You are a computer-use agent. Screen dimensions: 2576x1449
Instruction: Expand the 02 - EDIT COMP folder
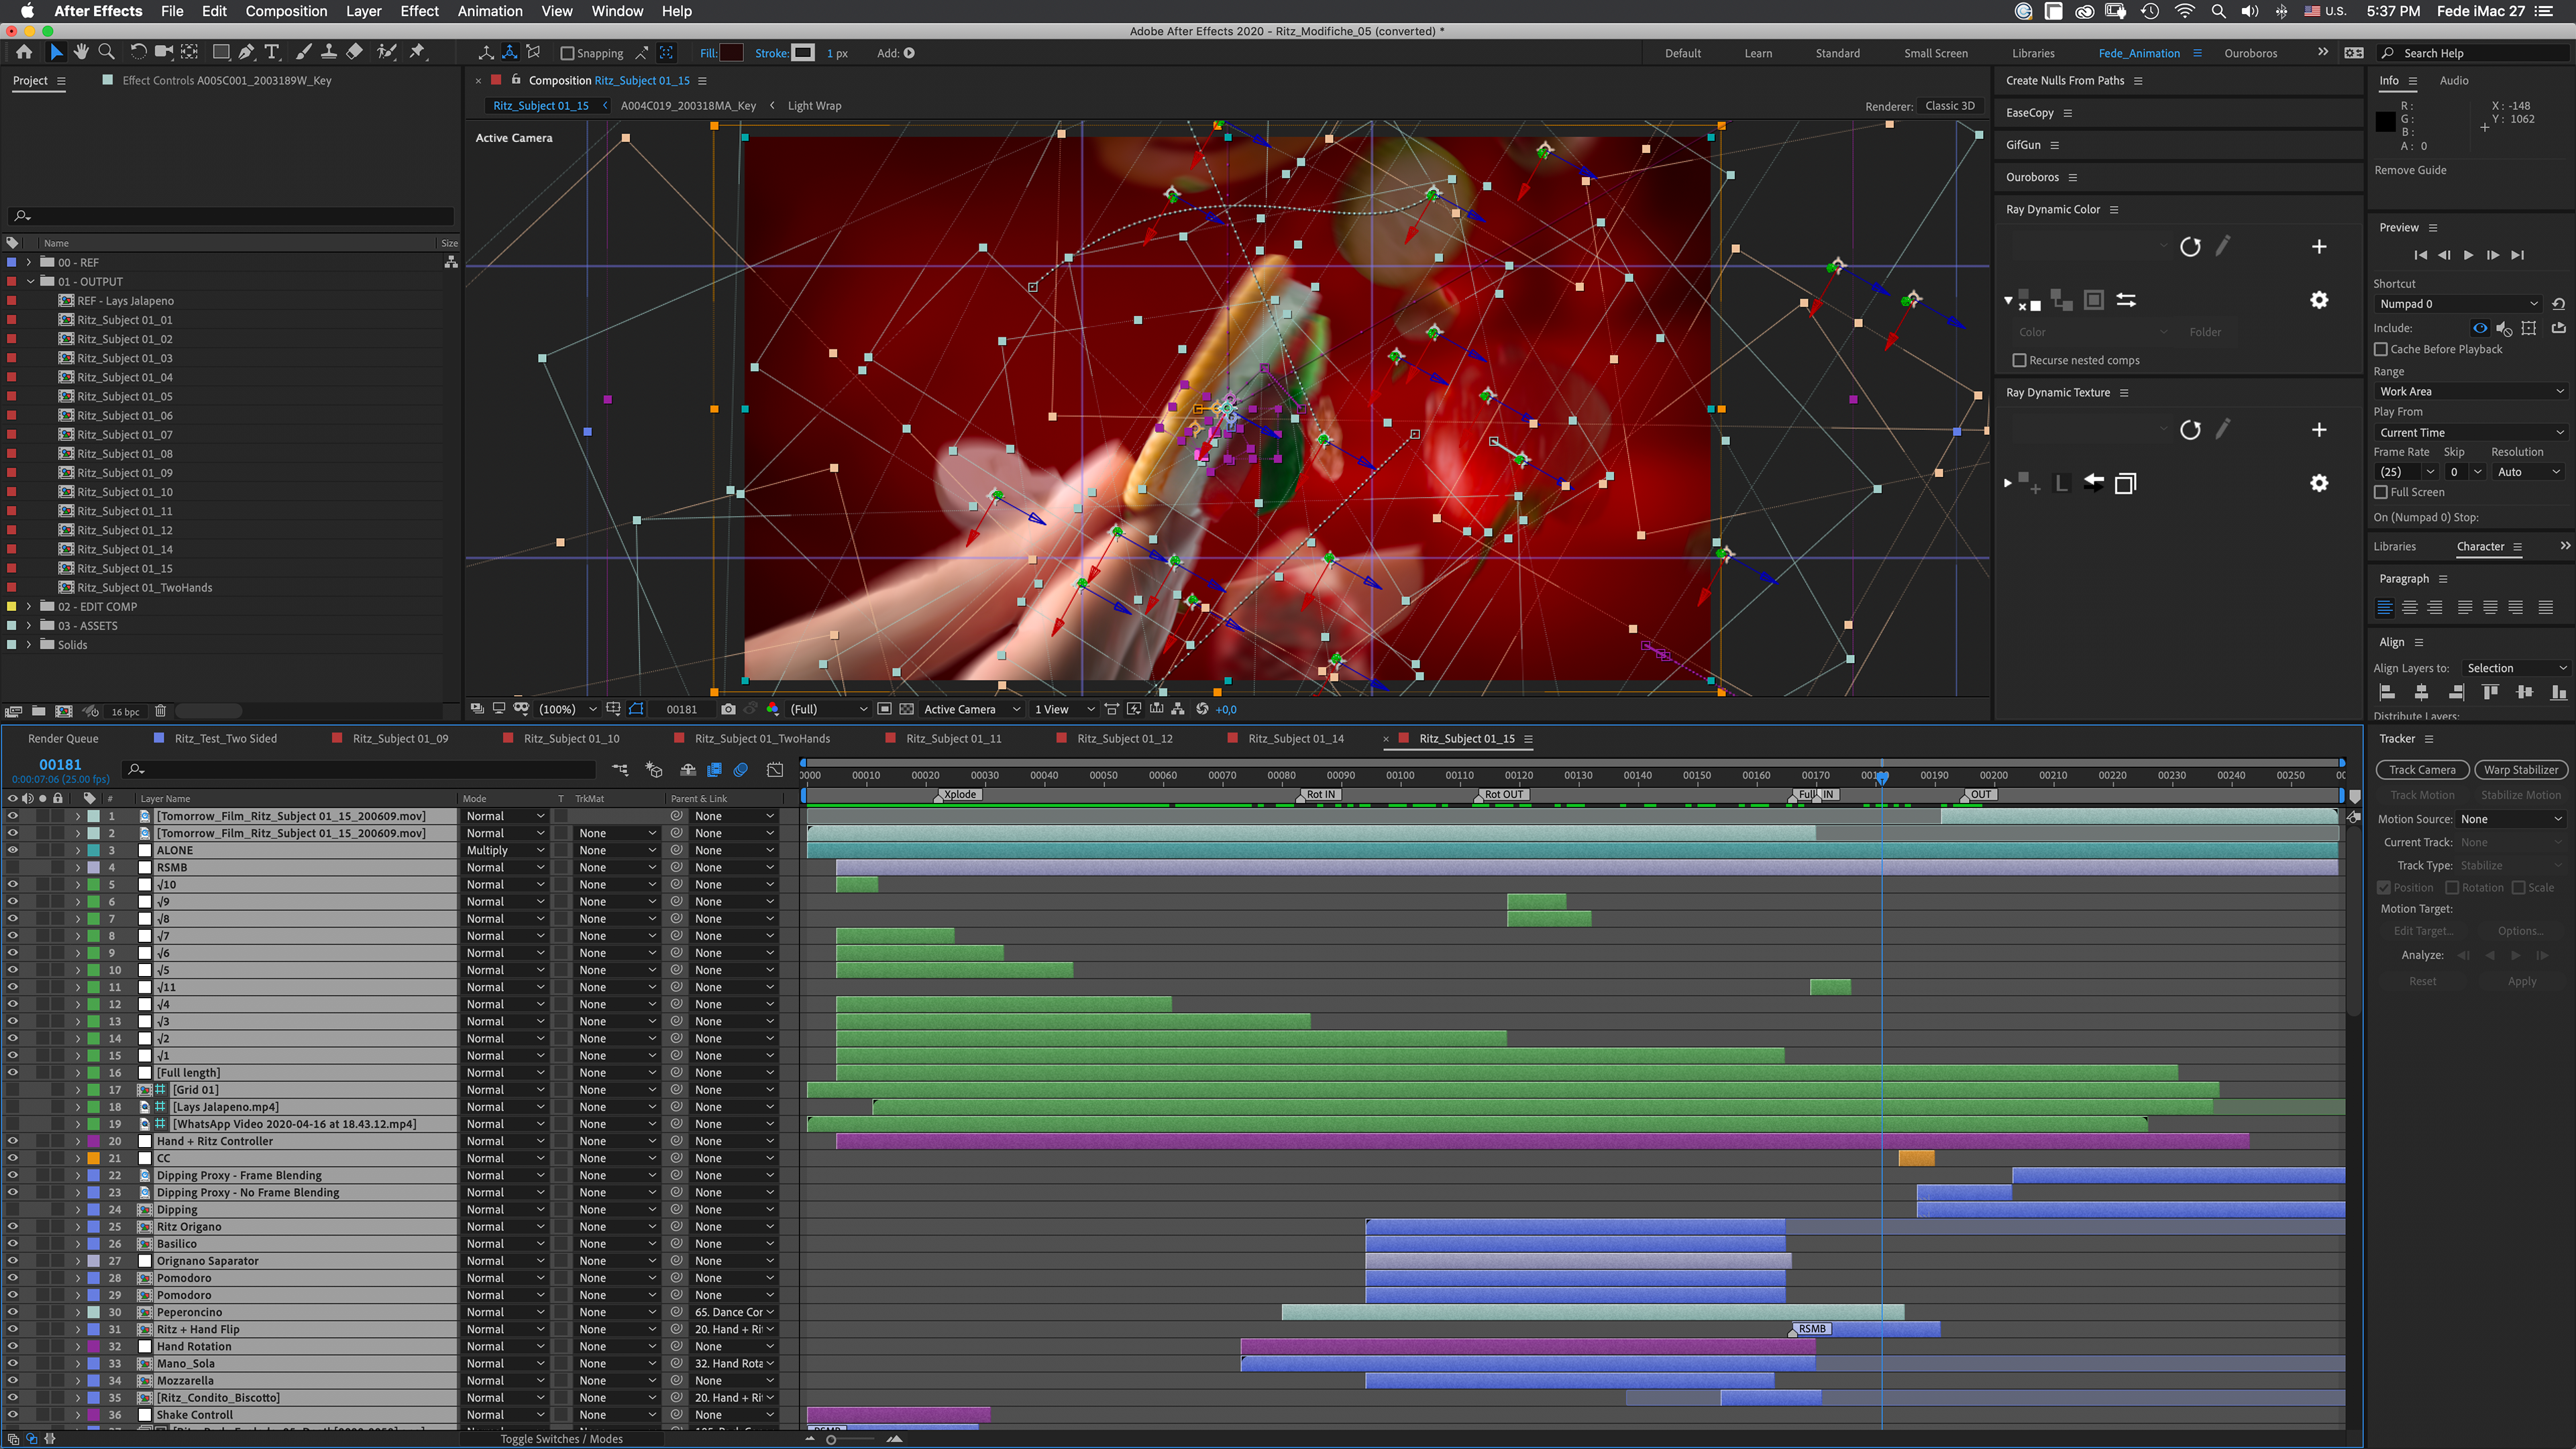(x=29, y=606)
